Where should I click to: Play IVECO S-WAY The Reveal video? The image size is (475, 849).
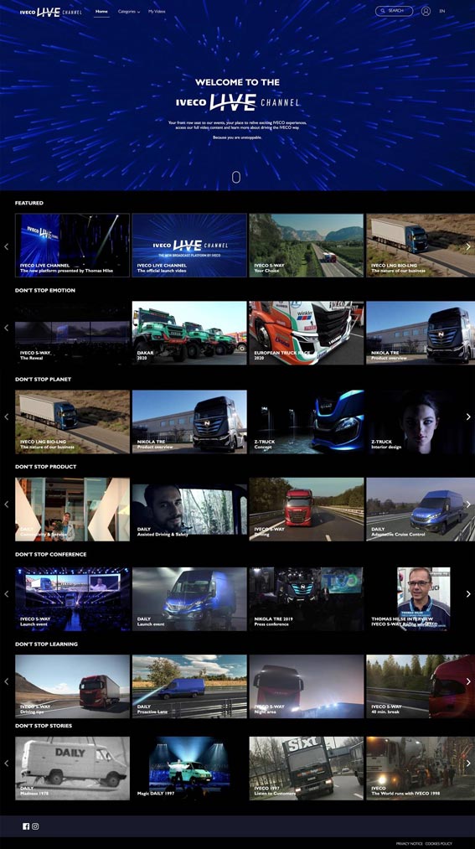tap(73, 333)
